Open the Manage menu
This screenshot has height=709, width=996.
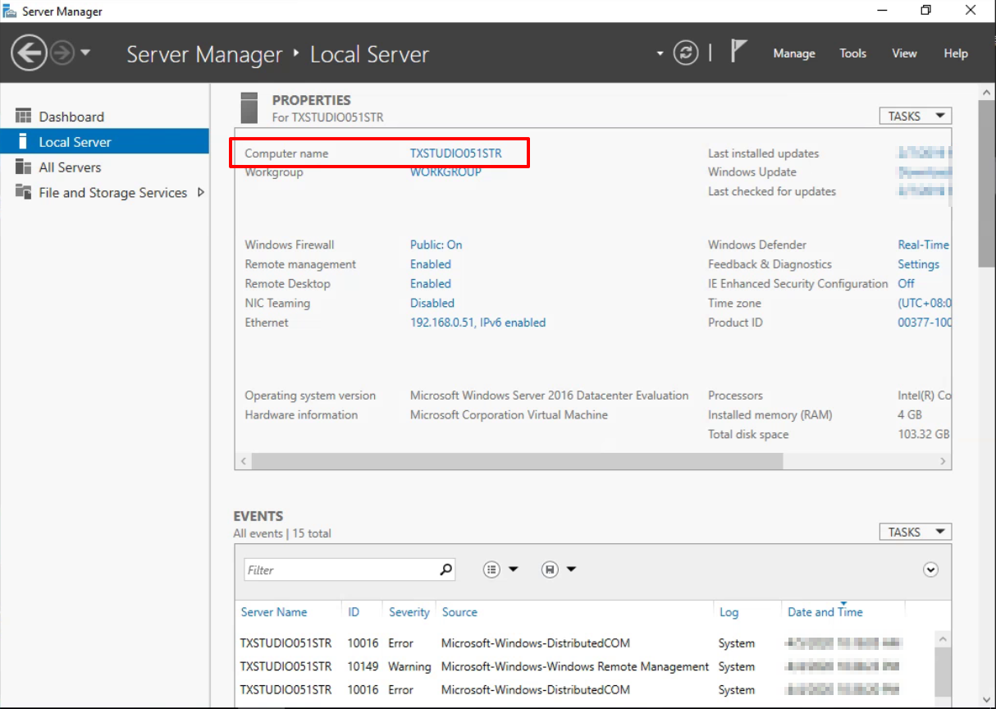794,53
